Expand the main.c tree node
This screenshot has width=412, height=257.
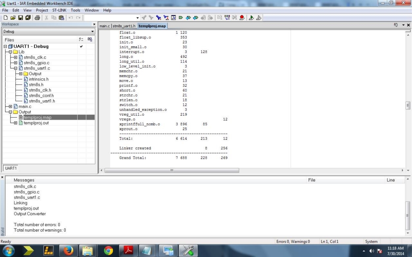click(10, 106)
